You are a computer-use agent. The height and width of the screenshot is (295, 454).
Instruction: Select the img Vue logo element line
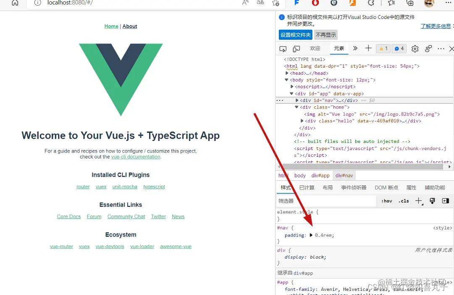(x=372, y=114)
